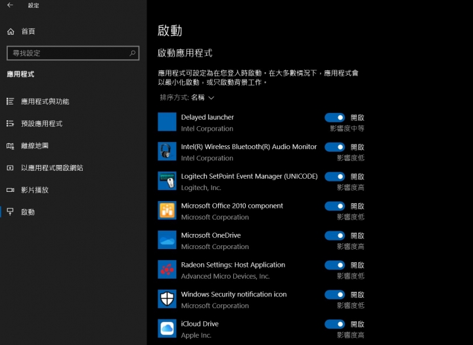The image size is (473, 345).
Task: Click the iCloud Drive app icon
Action: 167,329
